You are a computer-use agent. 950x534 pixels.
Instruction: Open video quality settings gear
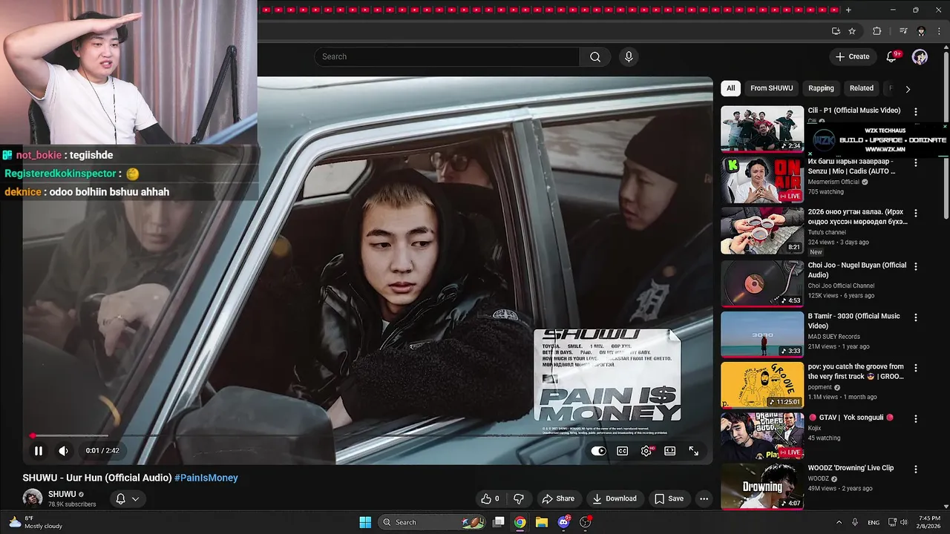(646, 451)
